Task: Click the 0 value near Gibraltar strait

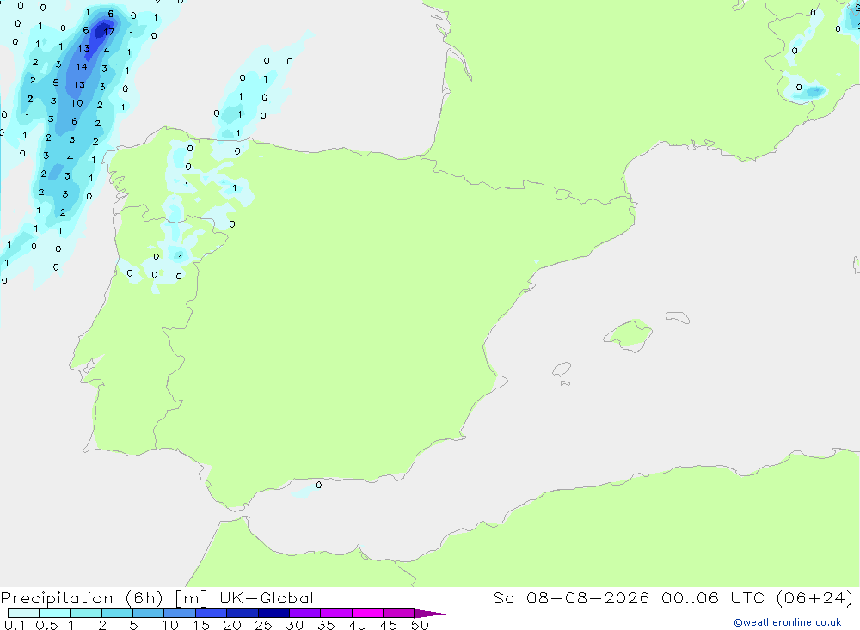Action: point(319,485)
